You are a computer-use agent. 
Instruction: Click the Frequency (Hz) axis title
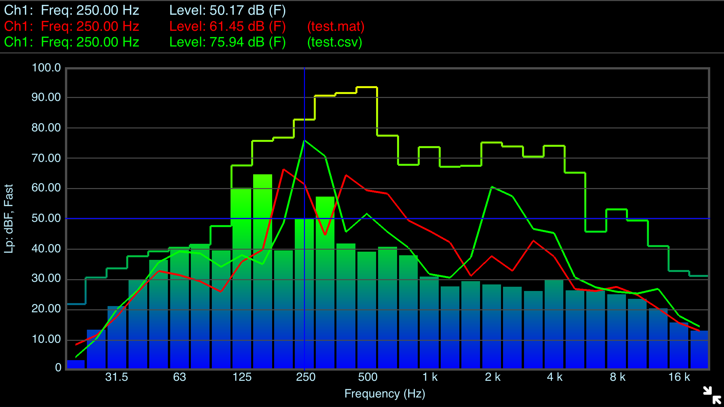click(x=385, y=394)
